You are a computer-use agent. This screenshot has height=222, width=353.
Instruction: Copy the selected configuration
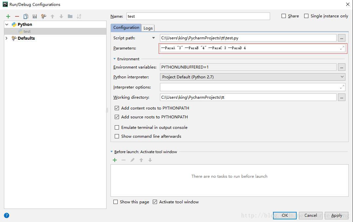pos(26,16)
